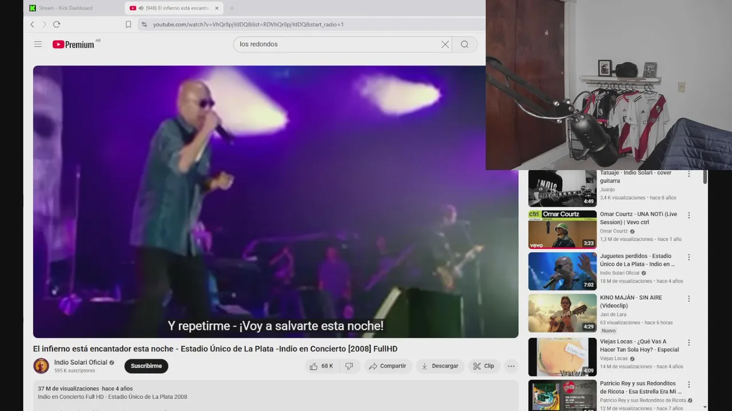Open Viejas Locas video thumbnail

tap(562, 357)
